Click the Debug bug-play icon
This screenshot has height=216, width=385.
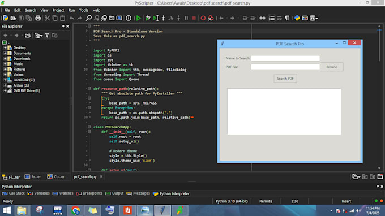click(x=148, y=18)
